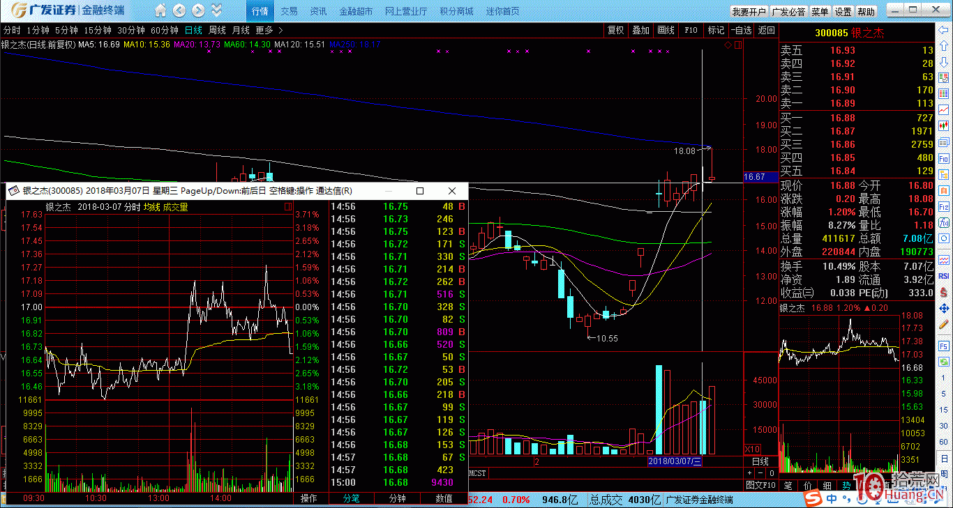Open the 设置 button
953x508 pixels.
point(843,12)
